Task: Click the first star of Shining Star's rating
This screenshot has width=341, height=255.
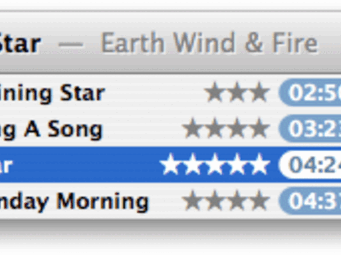Action: [x=214, y=92]
